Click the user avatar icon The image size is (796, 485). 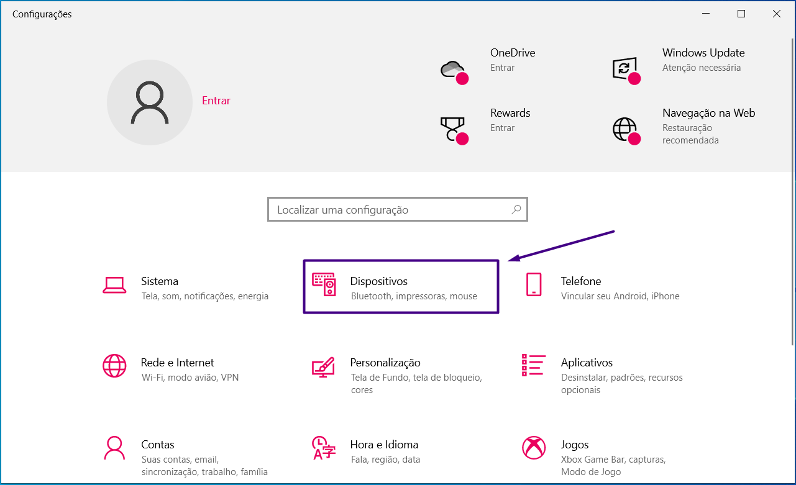tap(150, 102)
